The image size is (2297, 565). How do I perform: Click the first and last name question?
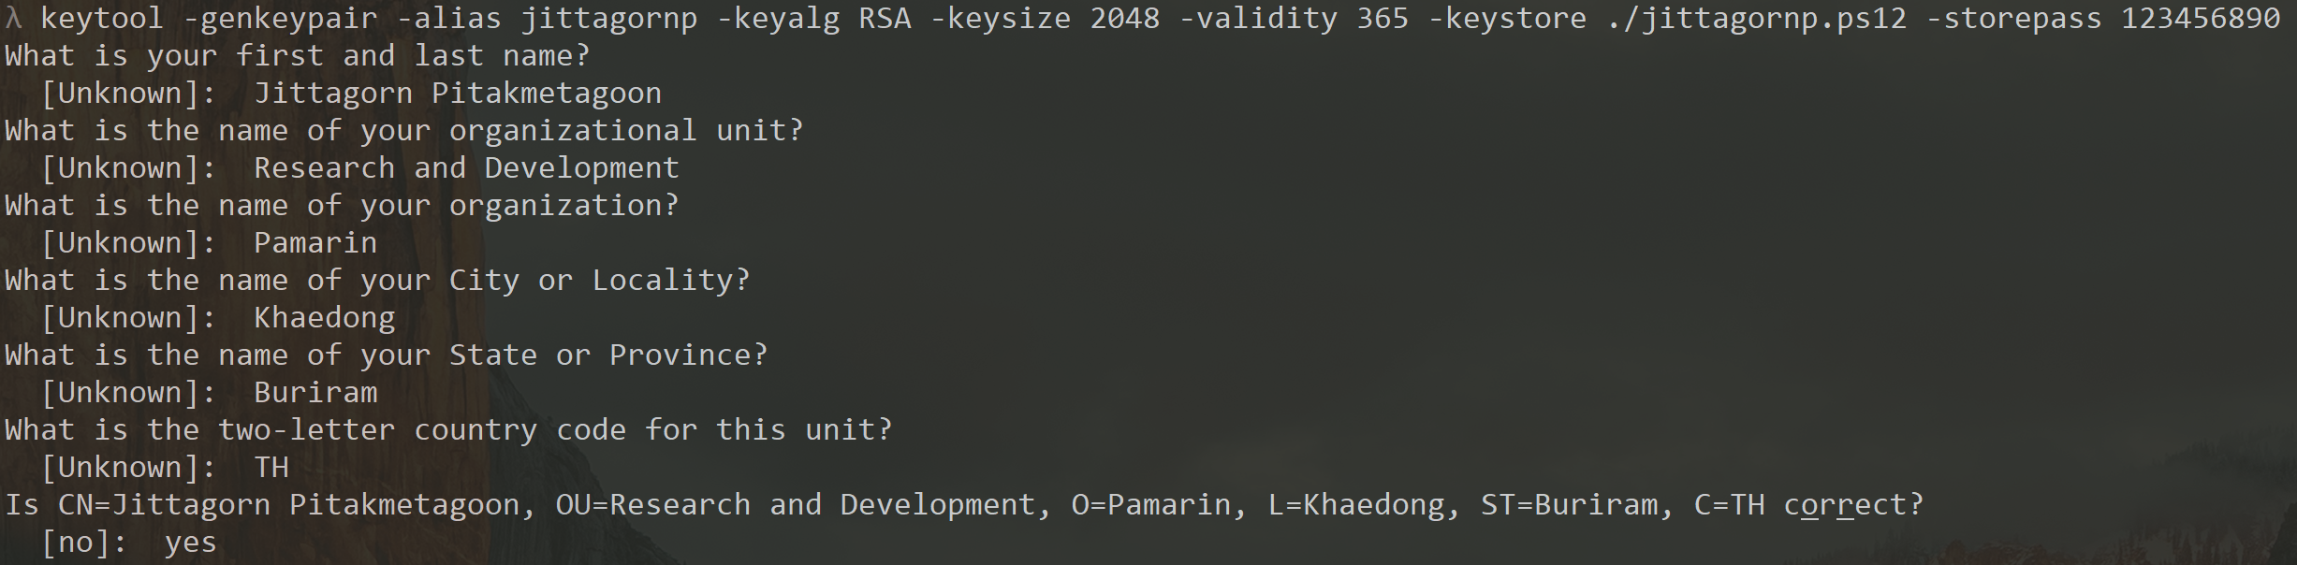coord(298,56)
